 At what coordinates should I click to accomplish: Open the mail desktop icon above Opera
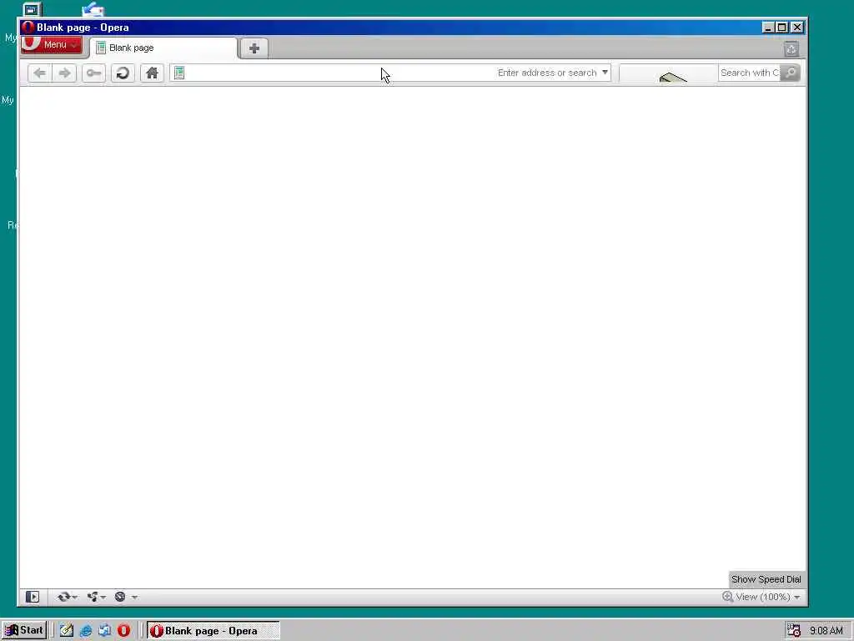(x=93, y=9)
